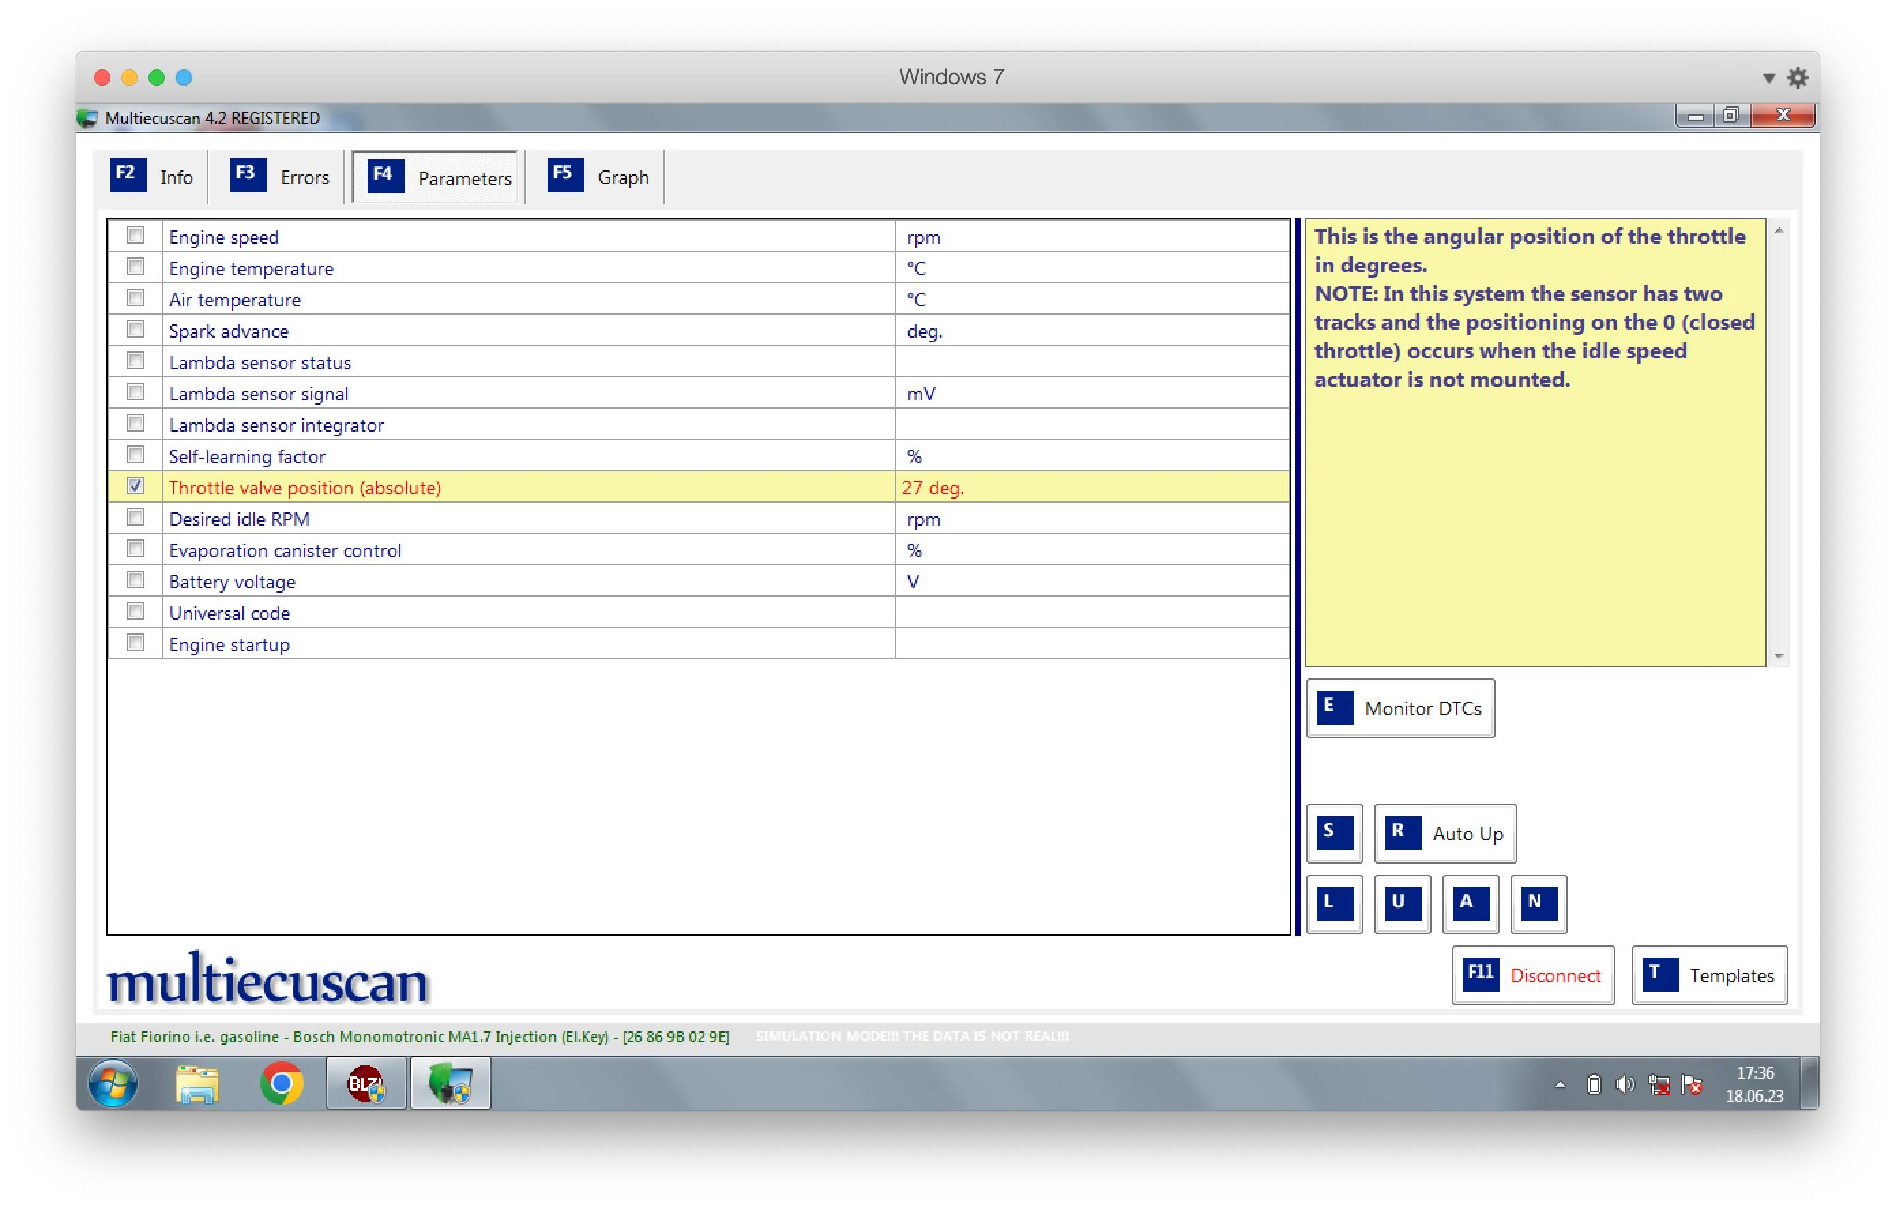This screenshot has width=1896, height=1211.
Task: Open File Explorer from taskbar
Action: point(197,1084)
